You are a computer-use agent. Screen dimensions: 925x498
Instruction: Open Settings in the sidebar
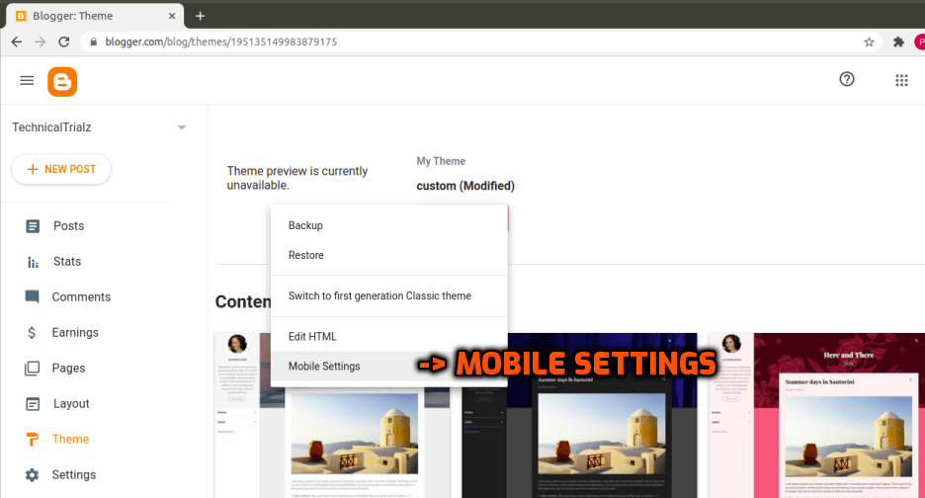(74, 475)
